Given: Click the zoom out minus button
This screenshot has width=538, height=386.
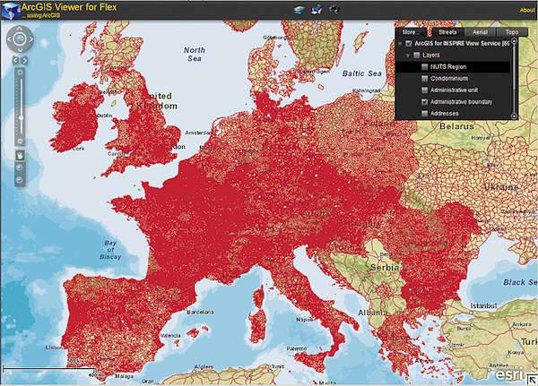Looking at the screenshot, I should coord(20,141).
